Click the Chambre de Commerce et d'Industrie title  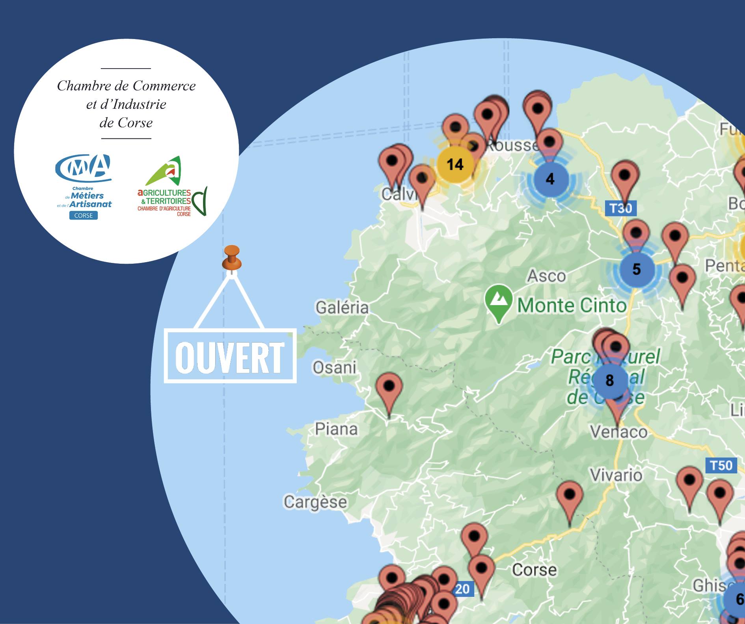coord(126,104)
